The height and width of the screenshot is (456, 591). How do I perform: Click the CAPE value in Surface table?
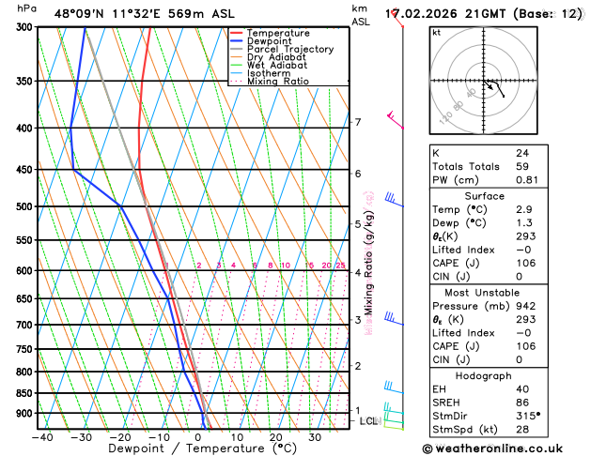526,263
